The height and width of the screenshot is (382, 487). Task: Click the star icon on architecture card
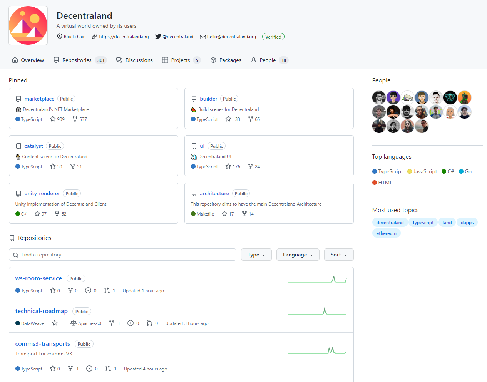click(x=224, y=214)
